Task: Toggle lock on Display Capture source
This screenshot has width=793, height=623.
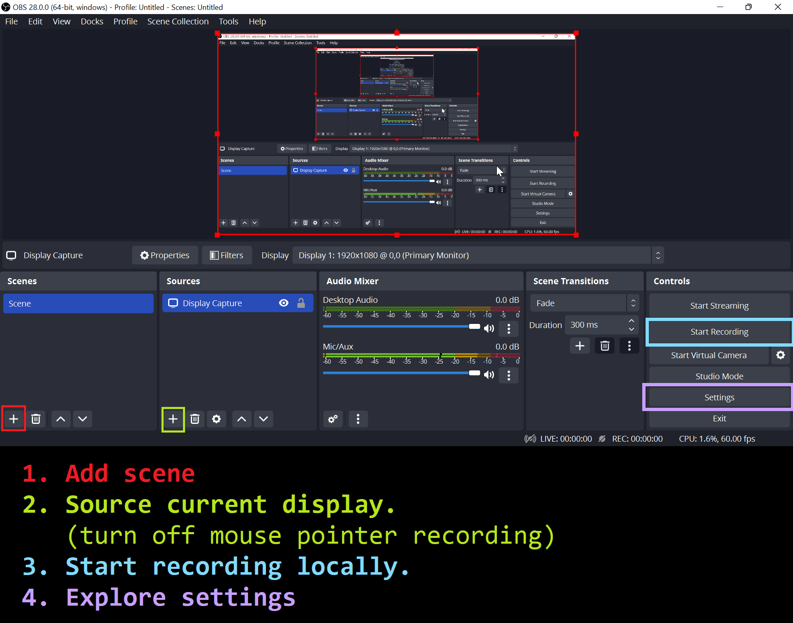Action: point(301,303)
